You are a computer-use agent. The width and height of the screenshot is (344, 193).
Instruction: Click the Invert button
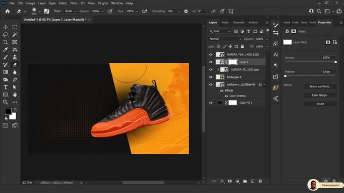[320, 104]
